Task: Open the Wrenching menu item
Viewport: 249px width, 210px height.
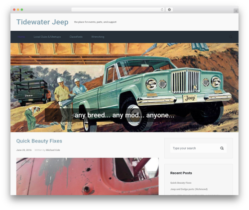Action: (x=98, y=37)
